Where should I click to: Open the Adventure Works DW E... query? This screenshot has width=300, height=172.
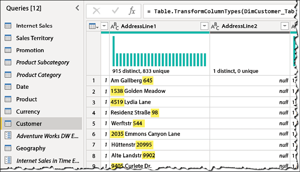(47, 136)
